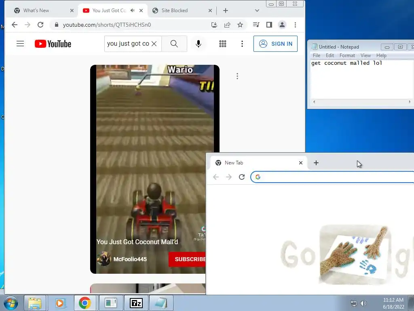This screenshot has width=414, height=311.
Task: Share this page icon in address bar
Action: 227,25
